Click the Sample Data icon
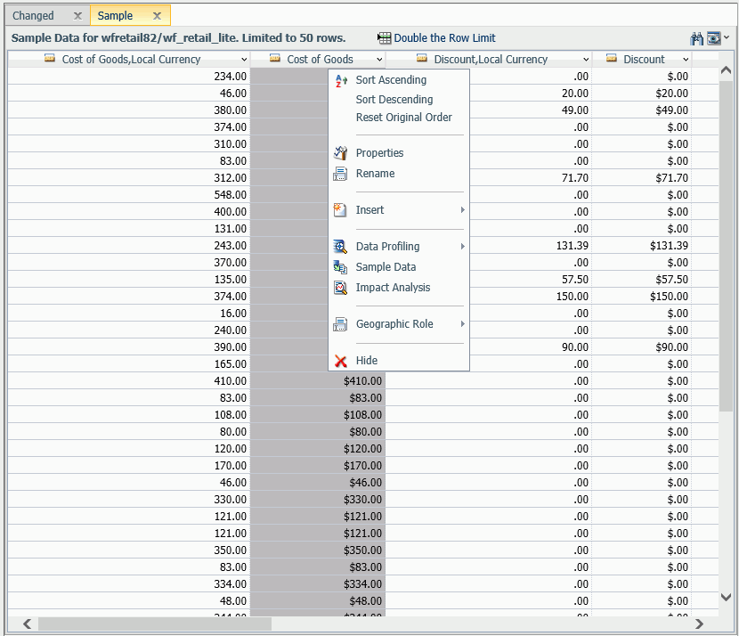 point(340,267)
